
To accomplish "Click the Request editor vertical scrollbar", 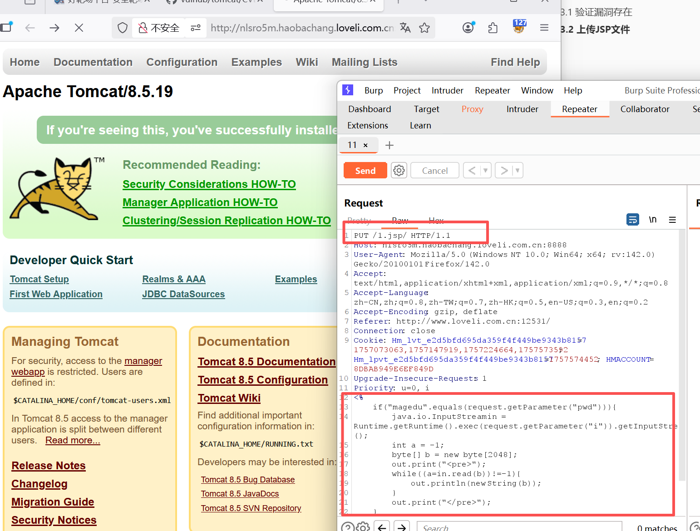I will pyautogui.click(x=682, y=355).
